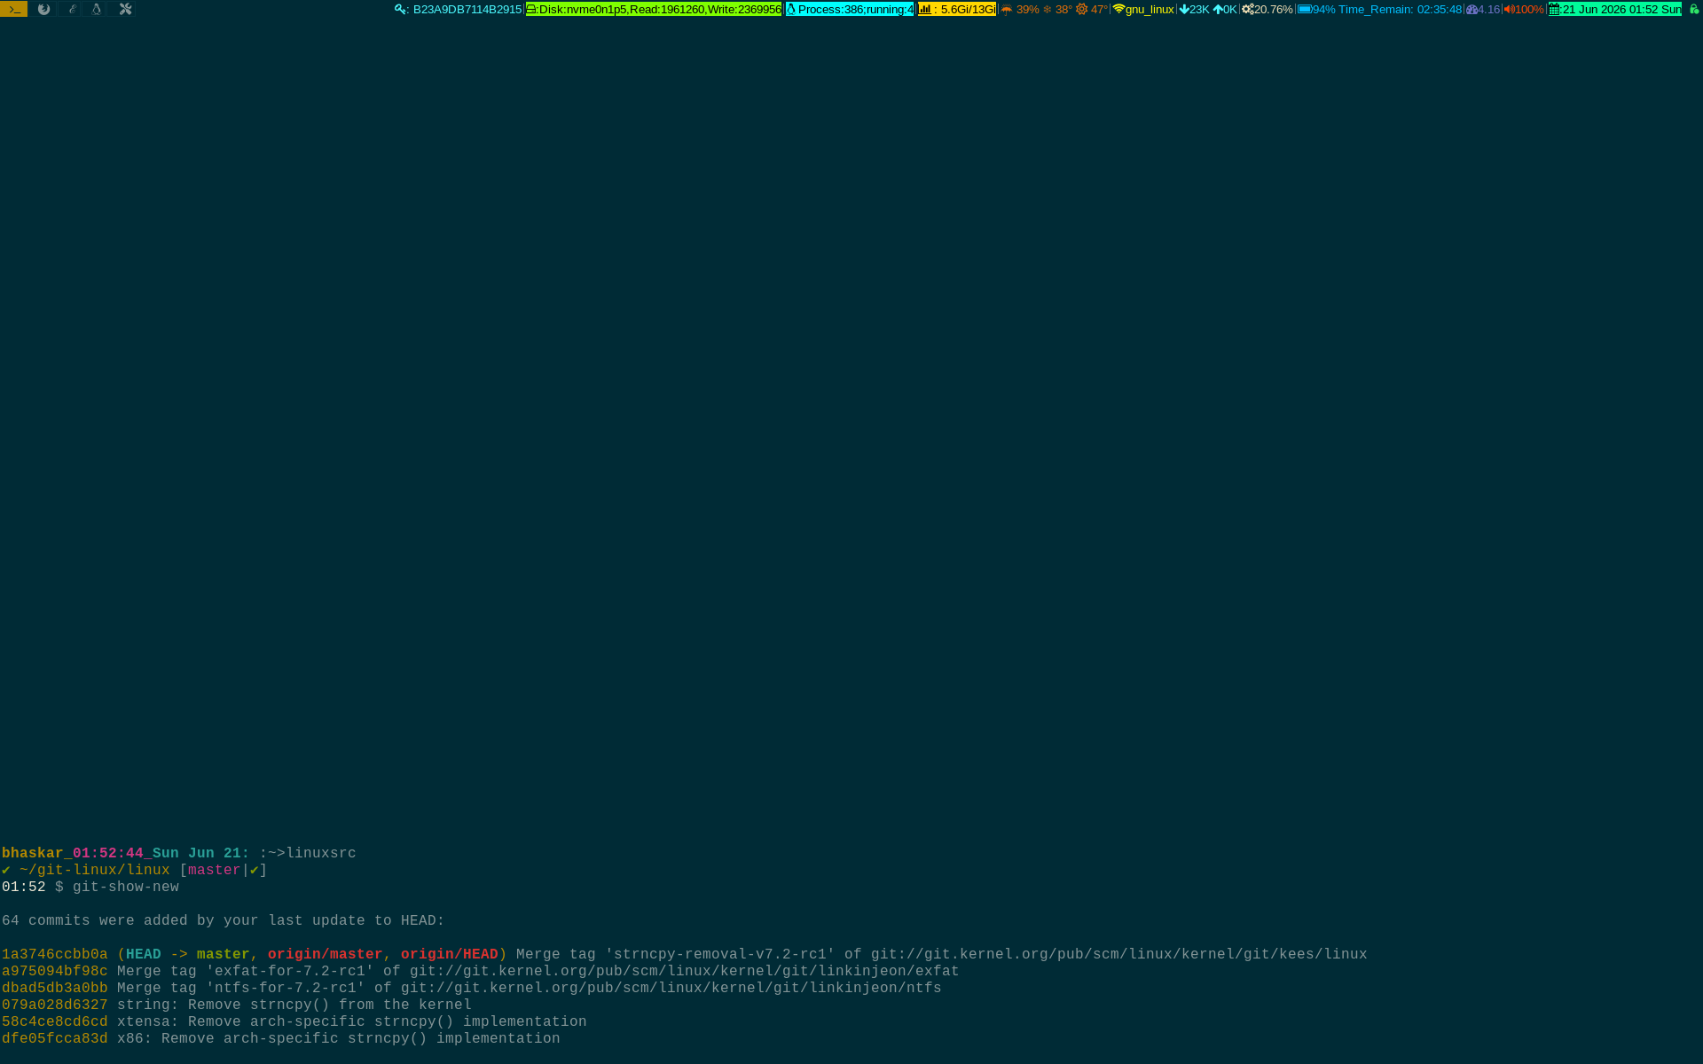This screenshot has height=1064, width=1703.
Task: Click the download speed 23K arrow
Action: (x=1194, y=10)
